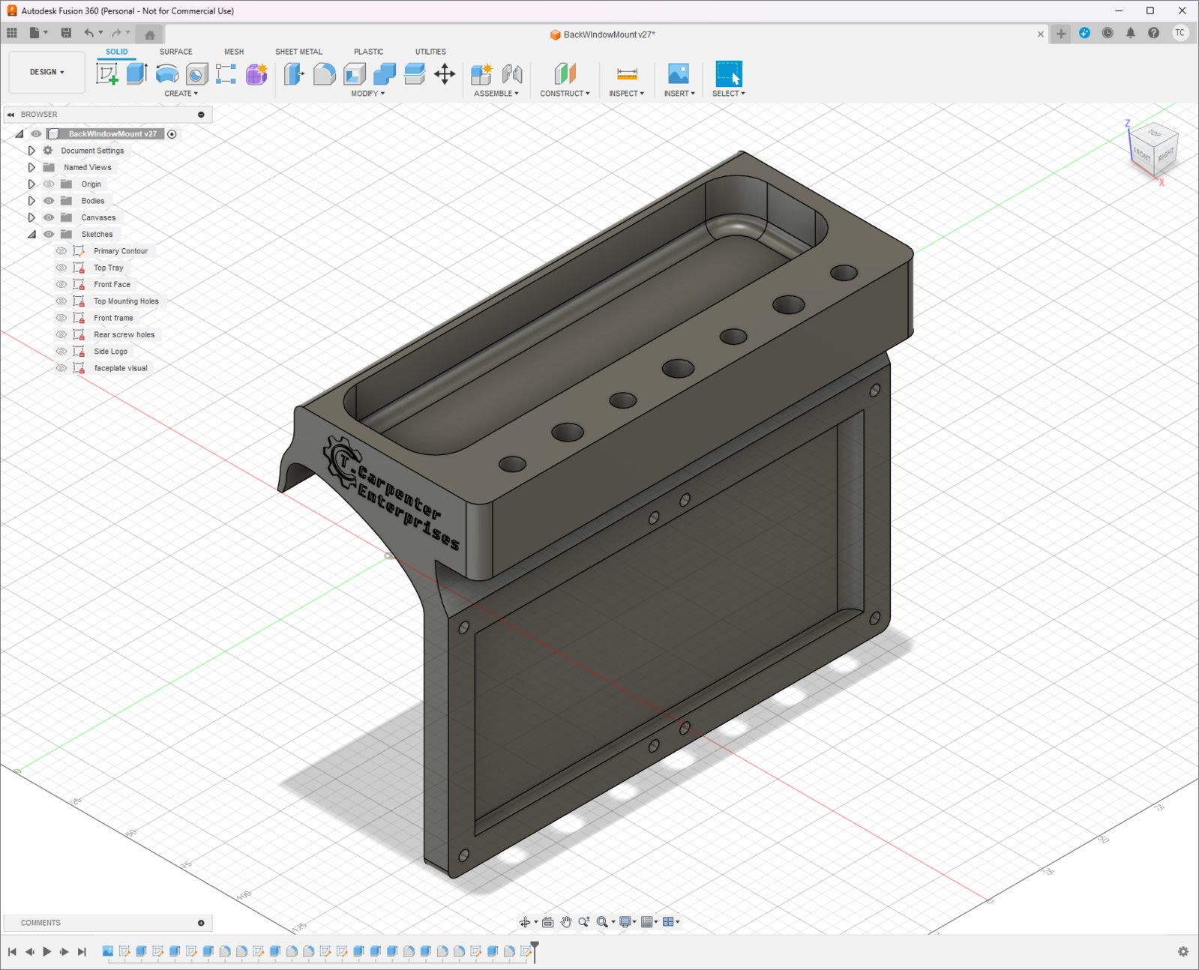Toggle visibility of the Origin folder
The height and width of the screenshot is (970, 1199).
tap(49, 184)
